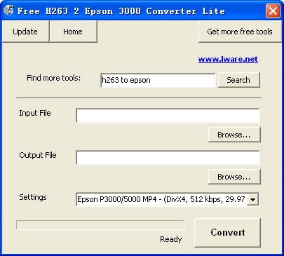The width and height of the screenshot is (284, 256).
Task: Browse for the output file
Action: [x=234, y=177]
